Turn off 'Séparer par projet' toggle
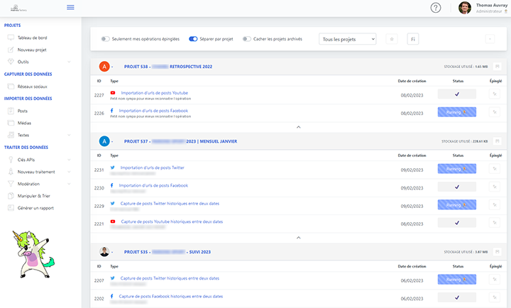 193,39
